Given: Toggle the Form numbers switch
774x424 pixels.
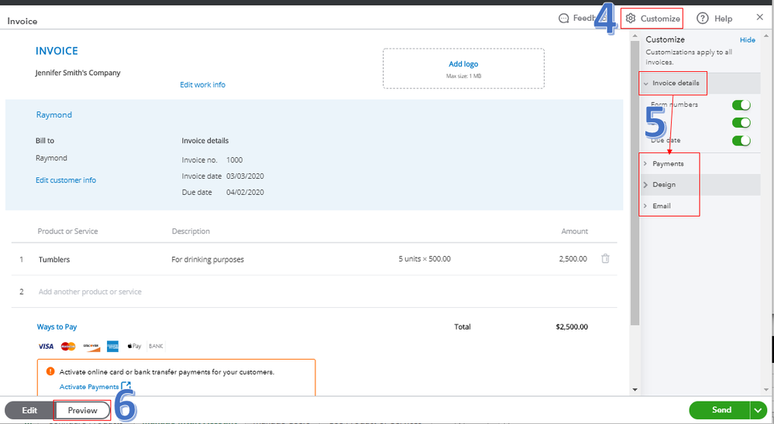Looking at the screenshot, I should point(741,105).
